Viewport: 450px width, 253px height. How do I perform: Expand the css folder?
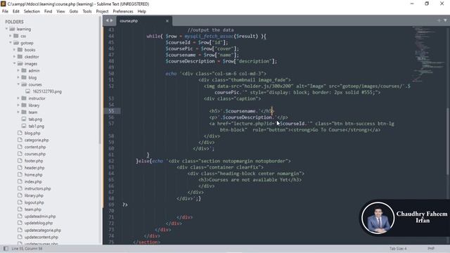[x=11, y=36]
